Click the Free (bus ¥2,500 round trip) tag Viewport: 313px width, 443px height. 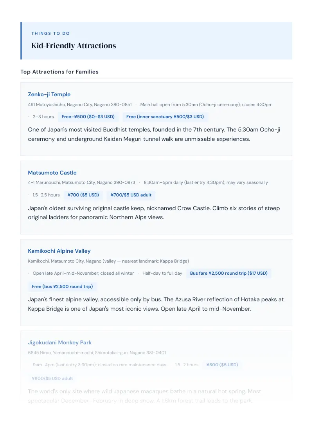tap(63, 286)
